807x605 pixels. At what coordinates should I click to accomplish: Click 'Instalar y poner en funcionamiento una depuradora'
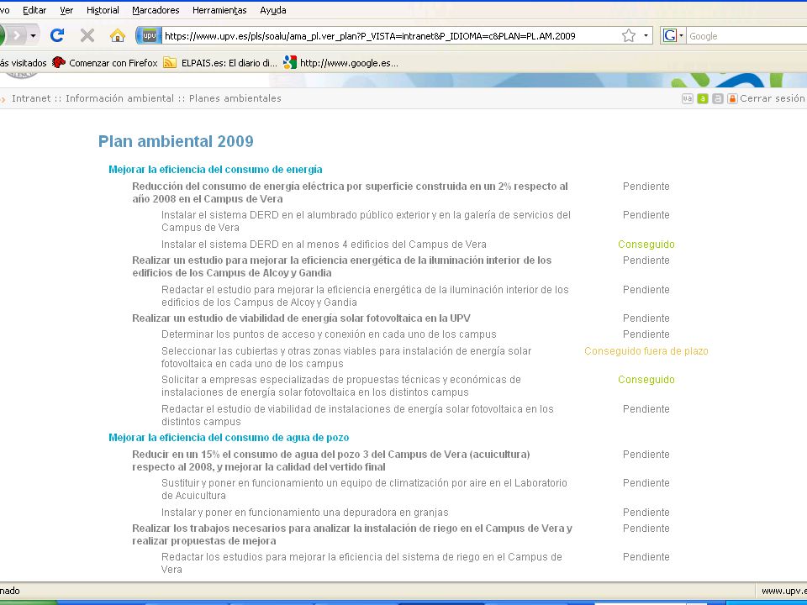(x=304, y=513)
